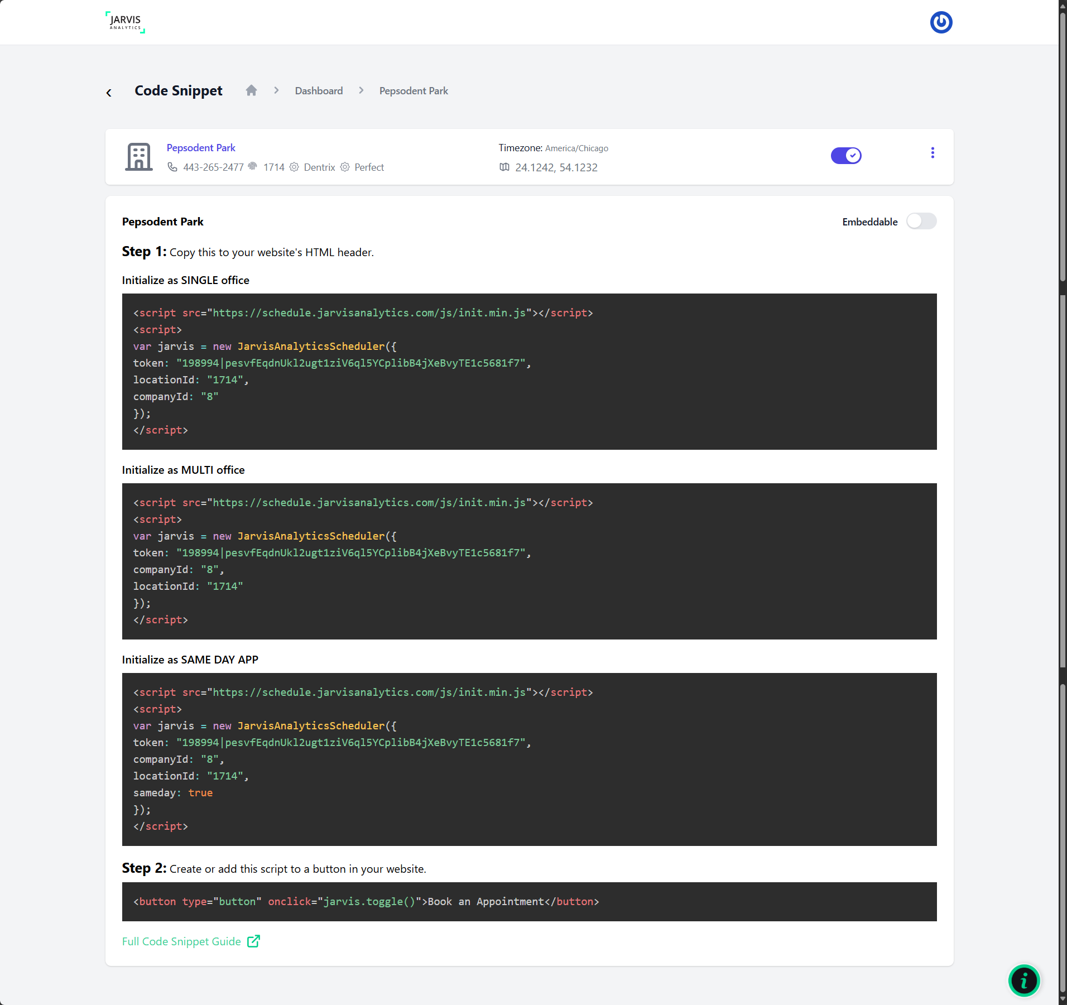Click the office building icon
The height and width of the screenshot is (1005, 1067).
(x=139, y=157)
